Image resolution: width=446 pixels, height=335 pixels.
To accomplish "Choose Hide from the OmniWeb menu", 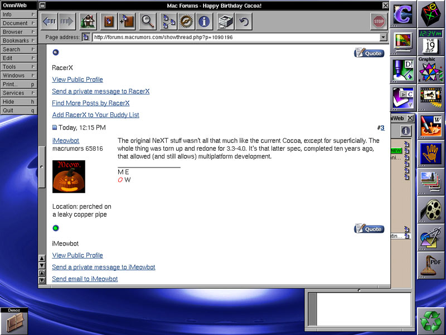I will coord(19,102).
